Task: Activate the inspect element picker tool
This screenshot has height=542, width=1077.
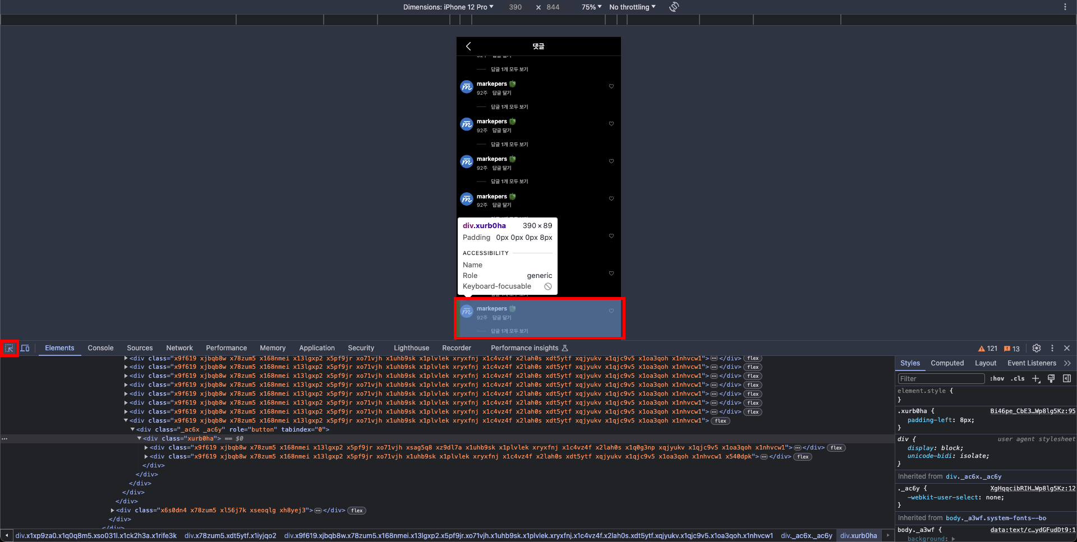Action: [10, 348]
